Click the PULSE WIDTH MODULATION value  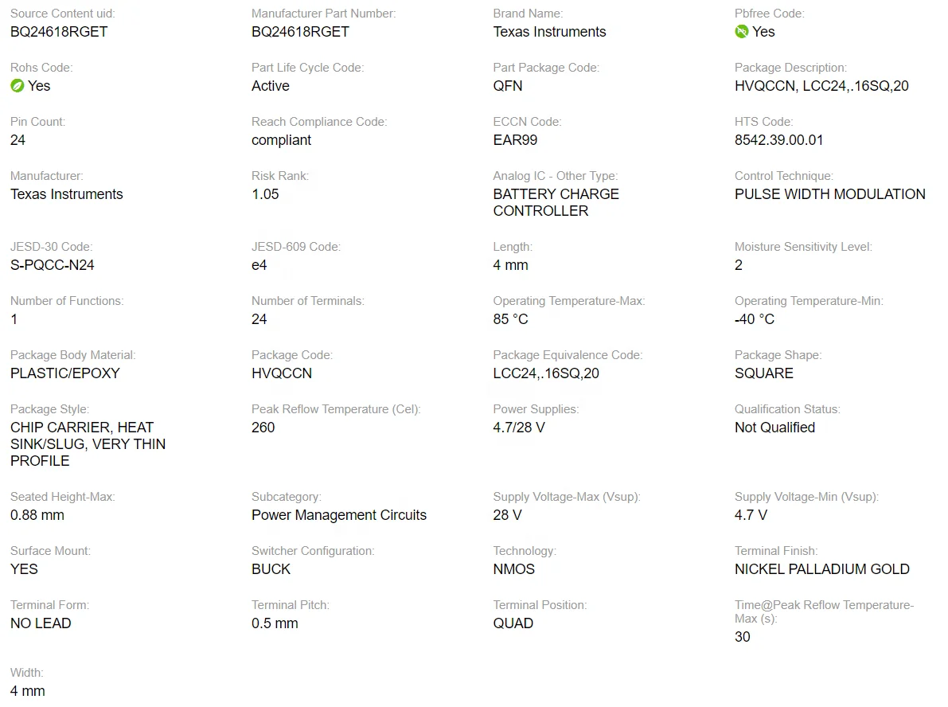[x=829, y=194]
